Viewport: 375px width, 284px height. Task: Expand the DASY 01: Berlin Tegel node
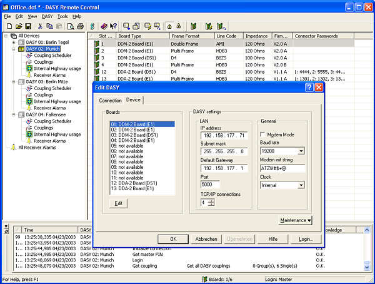point(14,43)
